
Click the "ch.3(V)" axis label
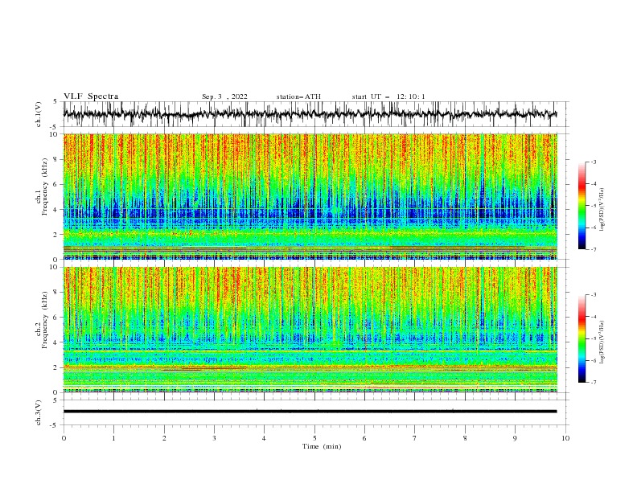(39, 412)
